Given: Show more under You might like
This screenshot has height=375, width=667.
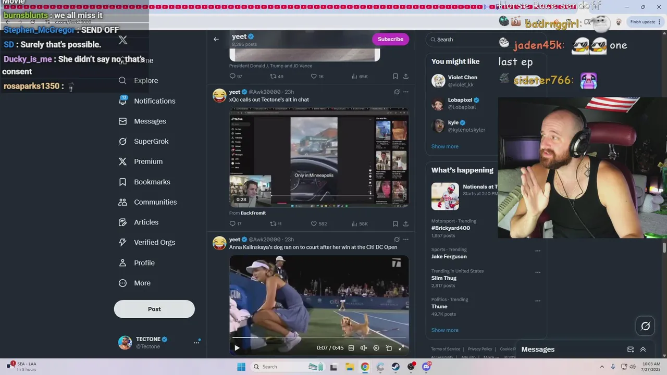Looking at the screenshot, I should coord(445,146).
